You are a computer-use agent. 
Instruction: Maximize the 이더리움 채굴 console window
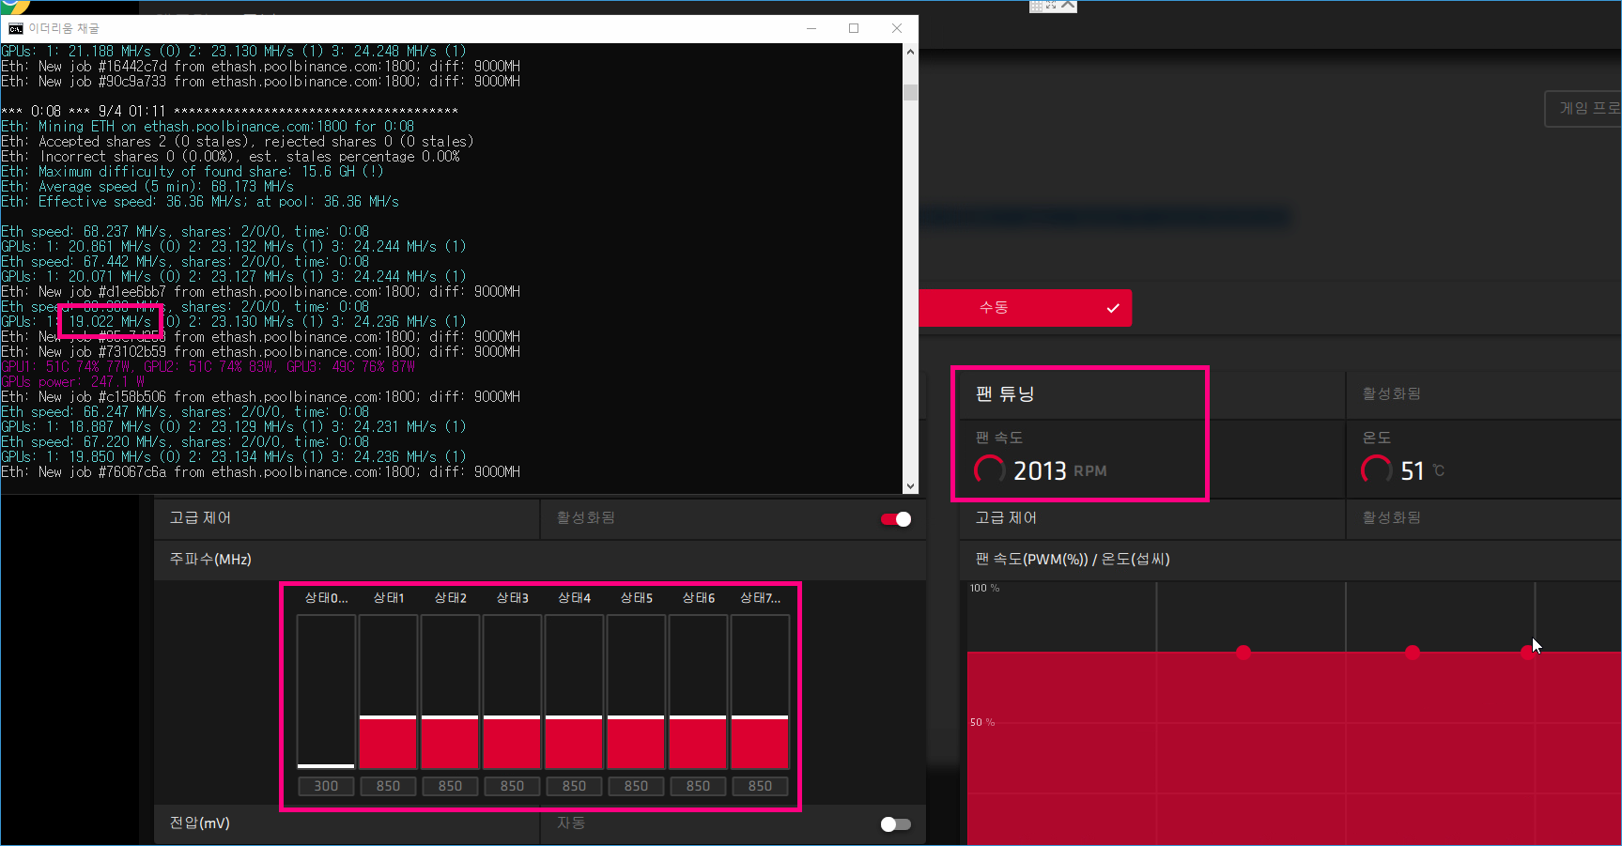(854, 28)
